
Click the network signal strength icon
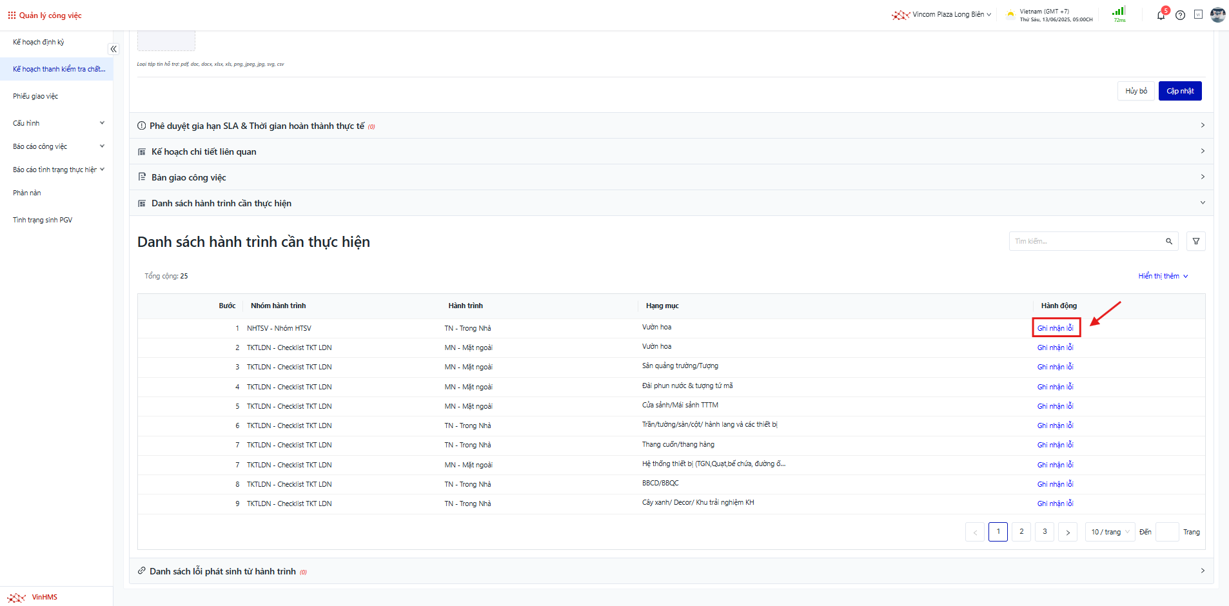coord(1119,12)
